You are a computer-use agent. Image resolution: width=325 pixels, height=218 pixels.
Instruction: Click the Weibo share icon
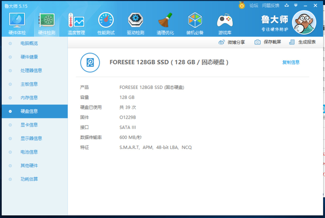pyautogui.click(x=222, y=42)
